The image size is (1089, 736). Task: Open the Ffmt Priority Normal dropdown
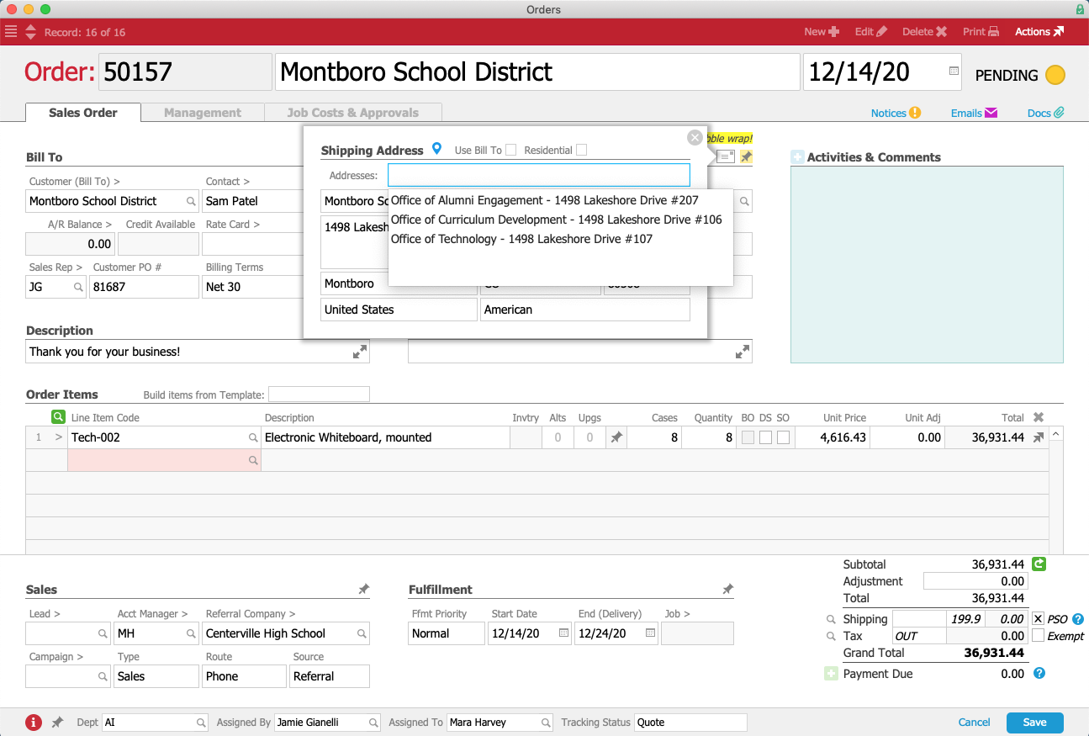[447, 633]
